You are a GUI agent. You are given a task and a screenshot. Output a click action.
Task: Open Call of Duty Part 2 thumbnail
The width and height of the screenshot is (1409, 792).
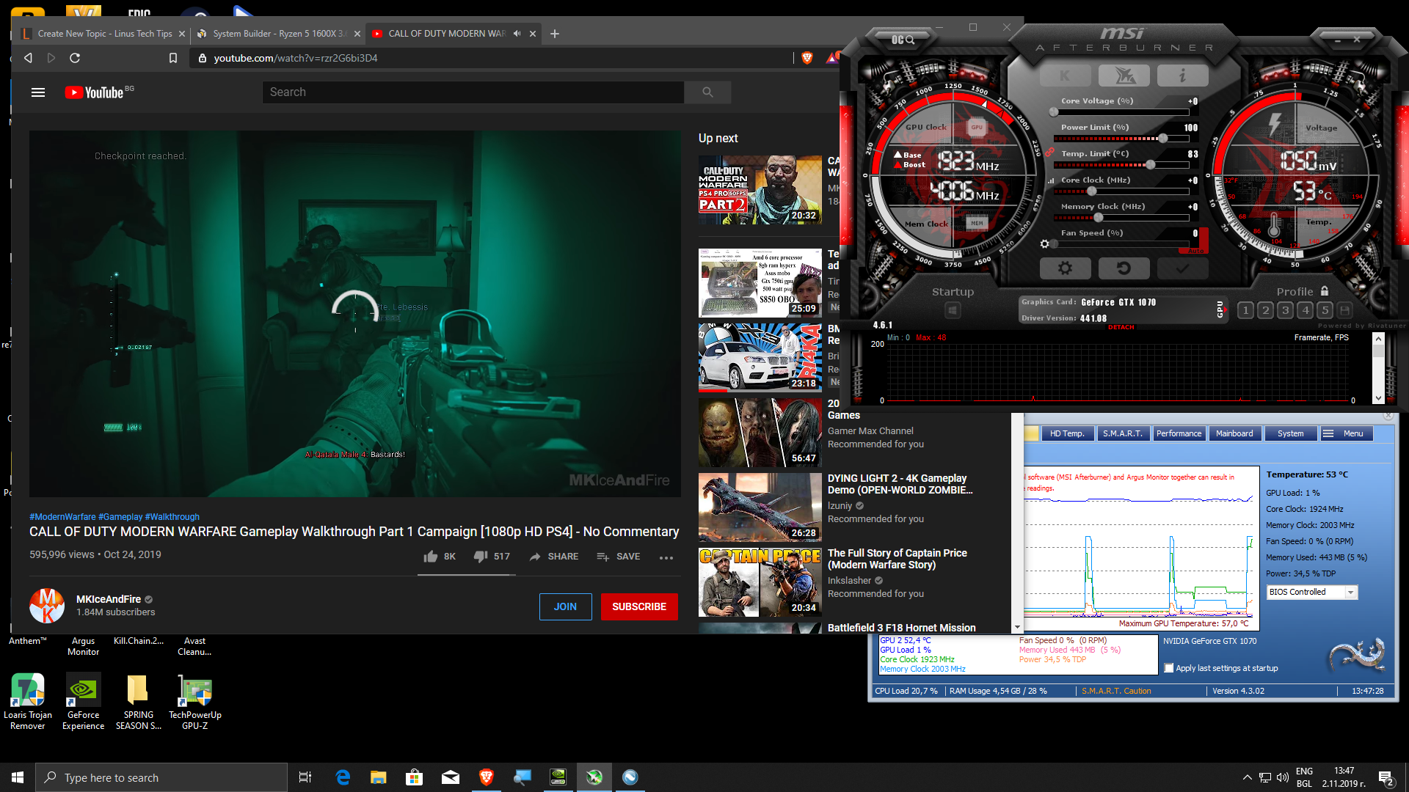click(x=760, y=190)
